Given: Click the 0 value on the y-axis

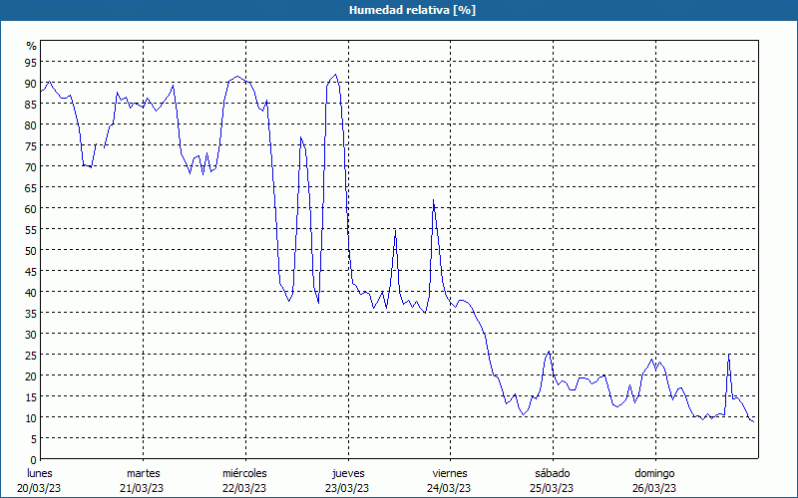Looking at the screenshot, I should pyautogui.click(x=34, y=460).
